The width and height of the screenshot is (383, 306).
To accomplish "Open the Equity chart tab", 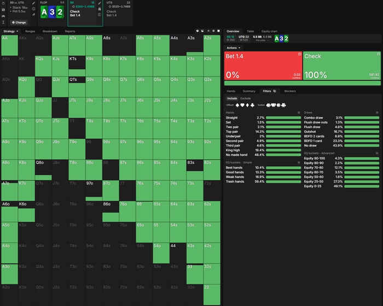I will point(269,31).
